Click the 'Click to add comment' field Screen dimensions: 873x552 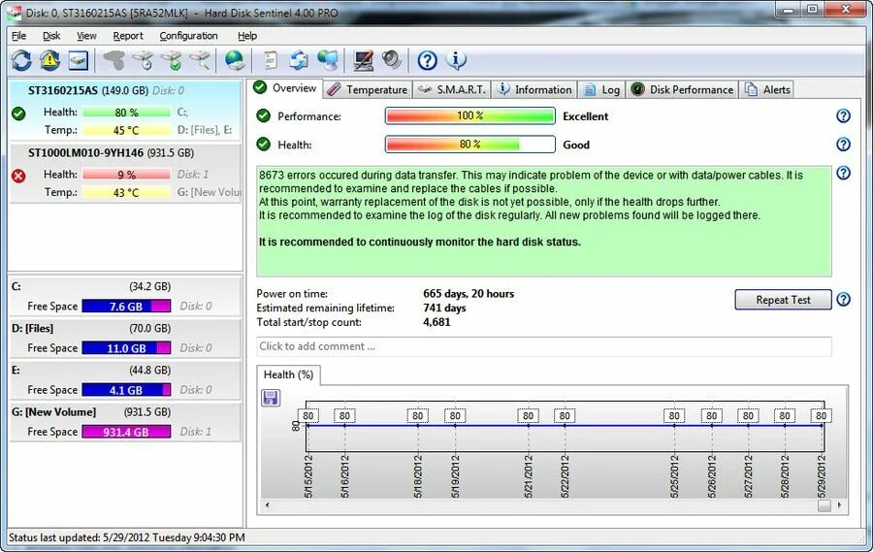(x=544, y=346)
